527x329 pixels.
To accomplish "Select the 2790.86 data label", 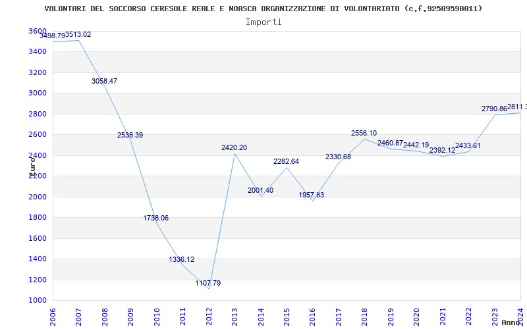I will [495, 109].
